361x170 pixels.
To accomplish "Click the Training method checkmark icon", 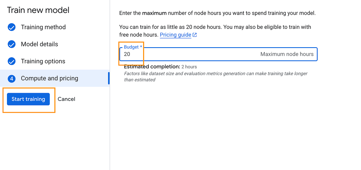I will tap(12, 27).
